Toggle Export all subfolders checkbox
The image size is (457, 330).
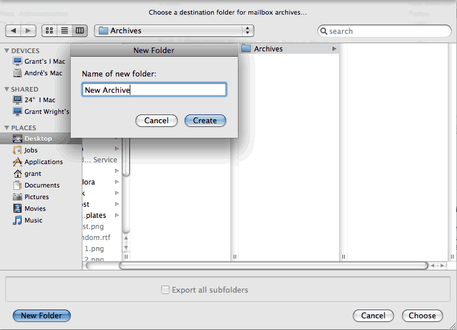pos(165,290)
